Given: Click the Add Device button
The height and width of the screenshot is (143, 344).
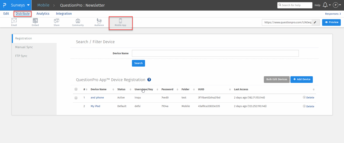Looking at the screenshot, I should 302,79.
